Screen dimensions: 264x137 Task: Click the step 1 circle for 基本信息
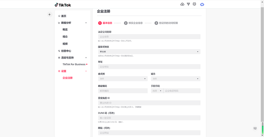[100, 23]
